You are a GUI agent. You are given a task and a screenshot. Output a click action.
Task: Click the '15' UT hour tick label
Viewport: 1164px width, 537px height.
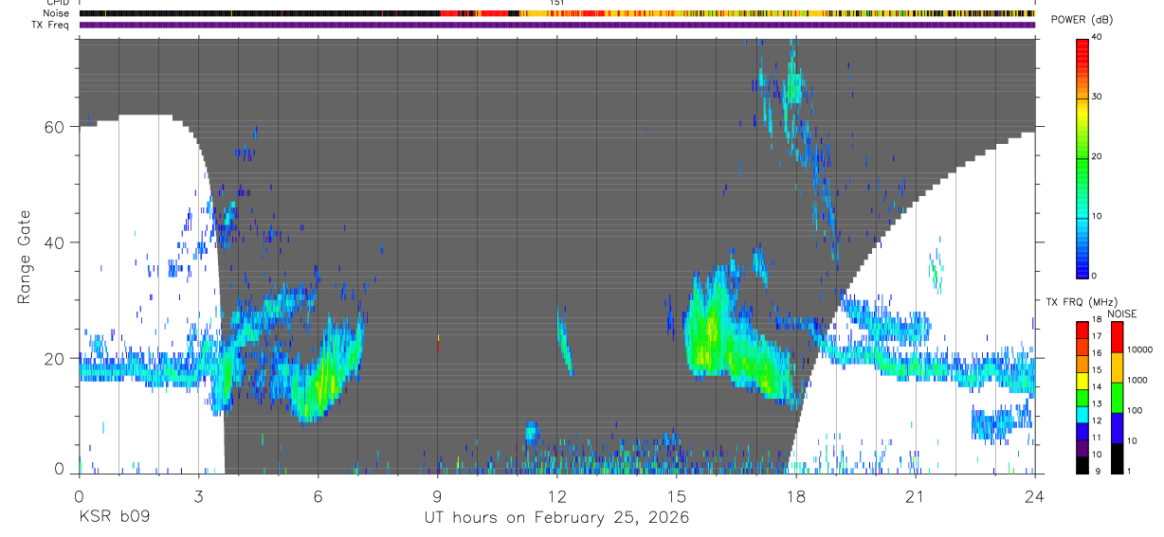tap(676, 497)
